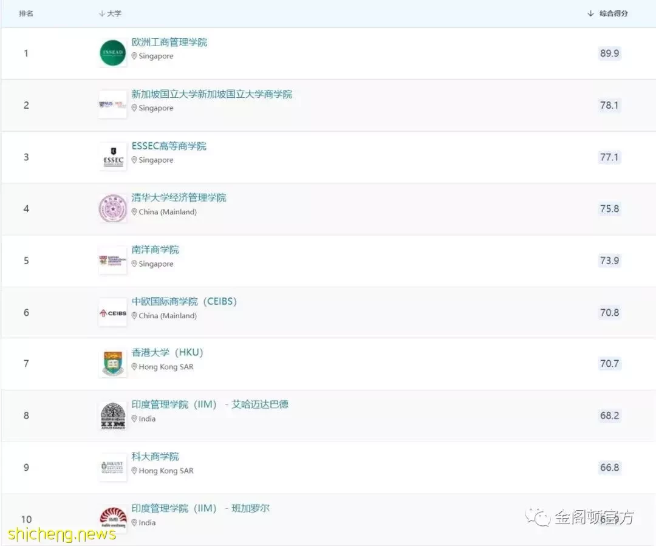Image resolution: width=656 pixels, height=546 pixels.
Task: Click location pin under 新加坡国立大学商学院
Action: tap(134, 108)
